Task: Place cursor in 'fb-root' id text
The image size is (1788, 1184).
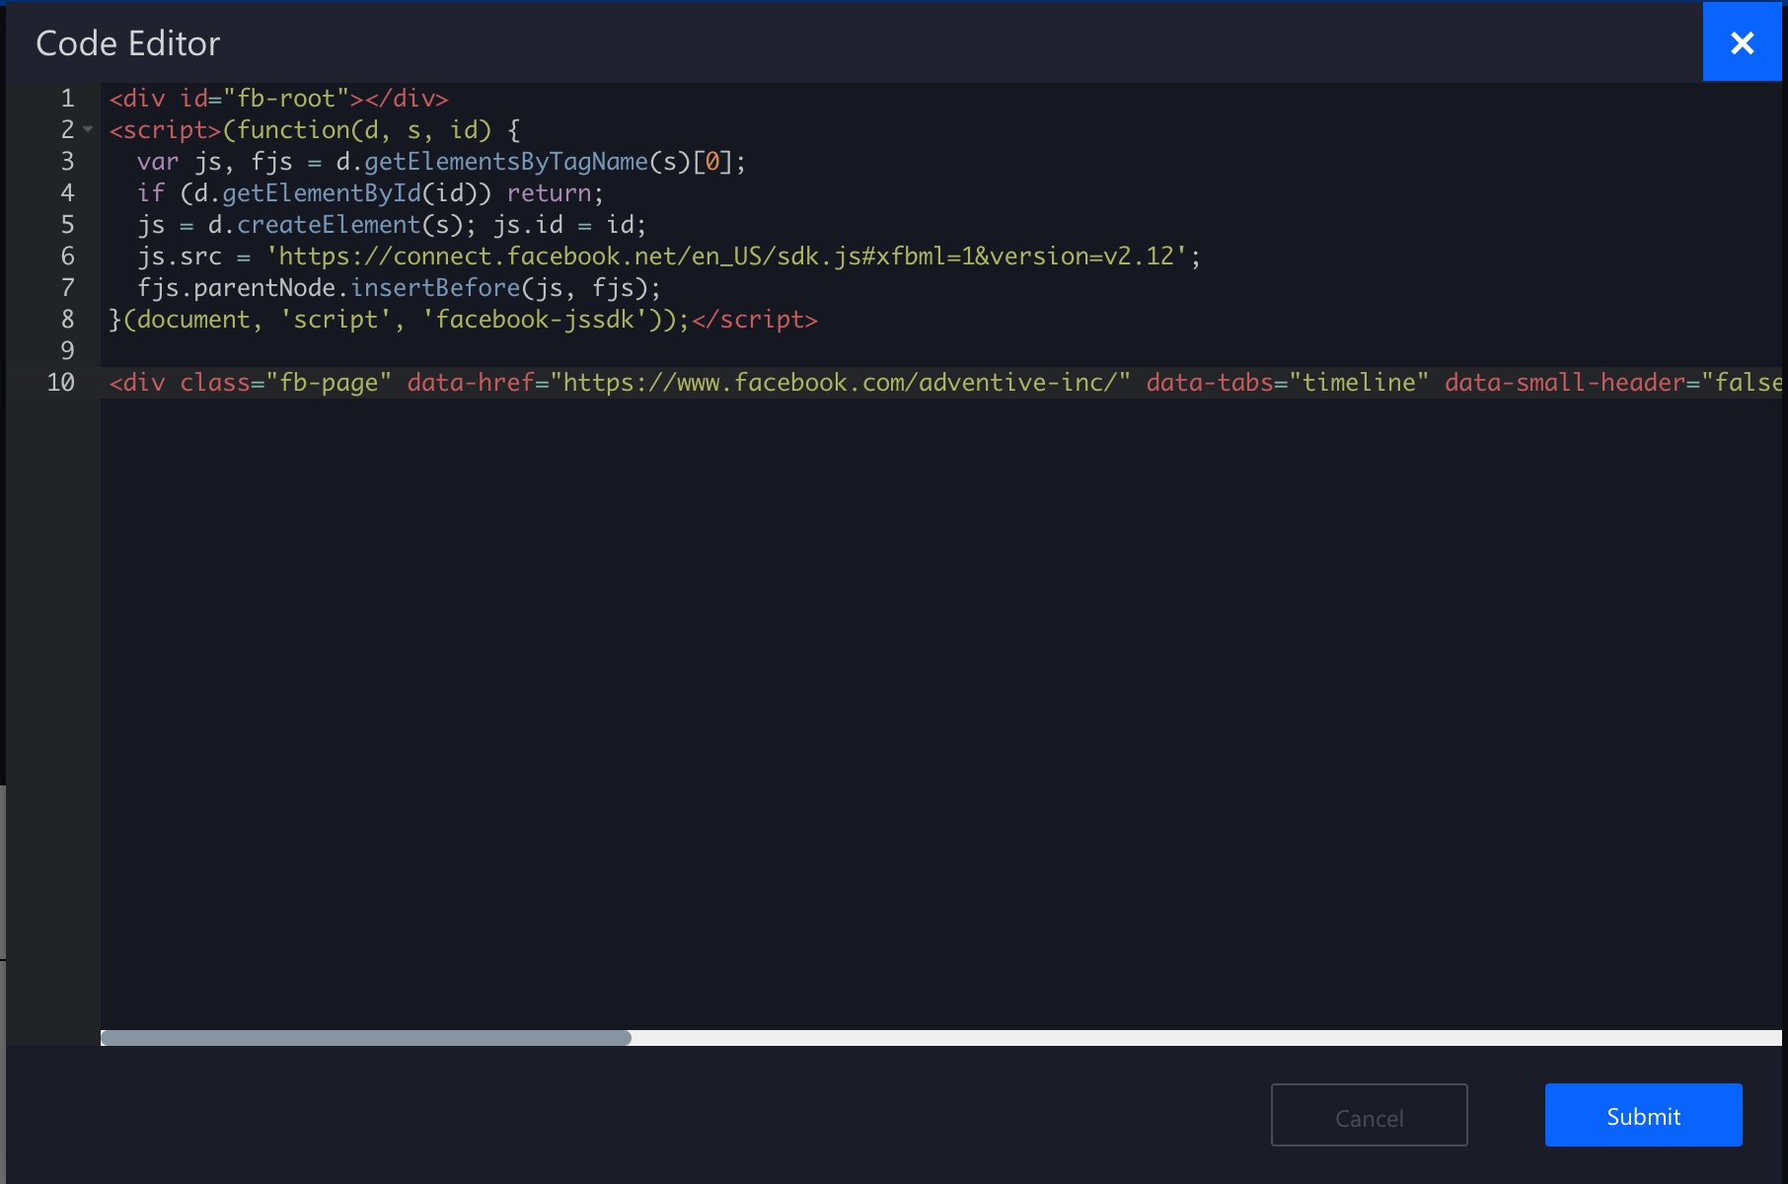Action: point(286,99)
